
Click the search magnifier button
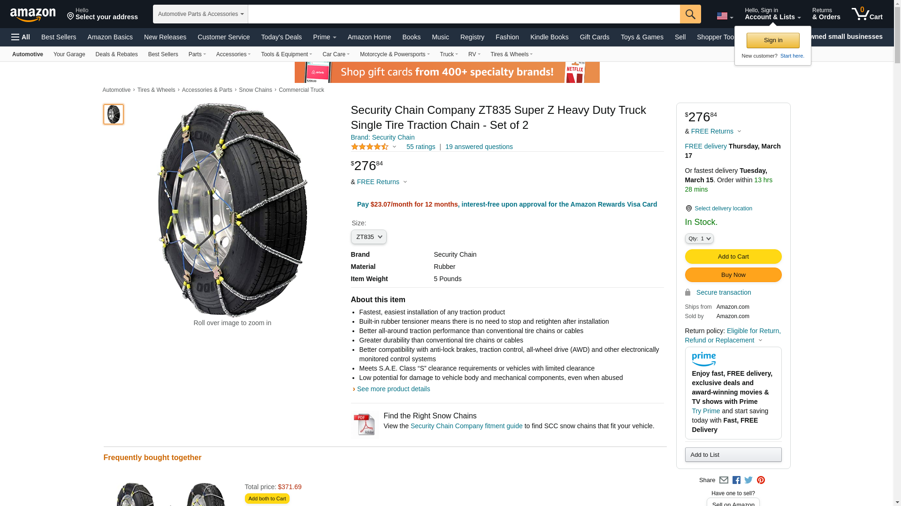[690, 14]
